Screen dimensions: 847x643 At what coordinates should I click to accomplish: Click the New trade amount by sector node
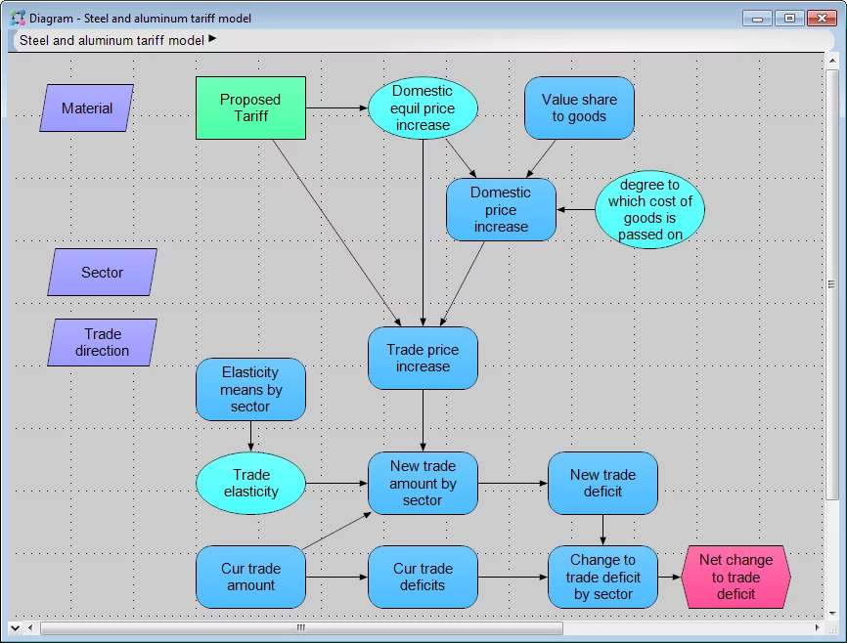pos(423,484)
